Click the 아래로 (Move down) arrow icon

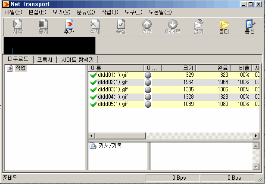(172, 24)
